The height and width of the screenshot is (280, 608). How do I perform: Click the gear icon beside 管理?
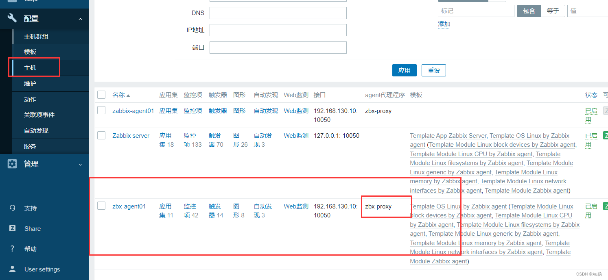point(12,164)
